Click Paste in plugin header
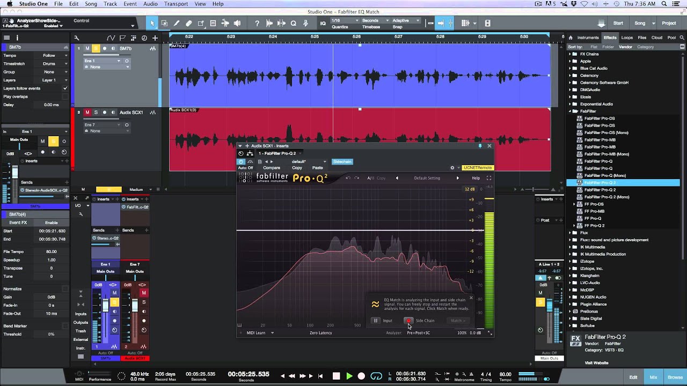The width and height of the screenshot is (687, 386). (318, 168)
